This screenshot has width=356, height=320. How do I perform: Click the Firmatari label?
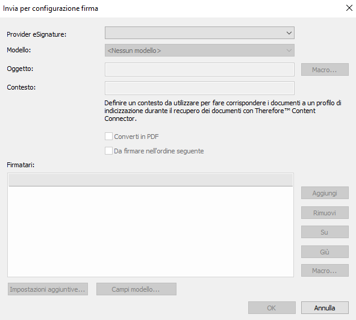tap(20, 165)
